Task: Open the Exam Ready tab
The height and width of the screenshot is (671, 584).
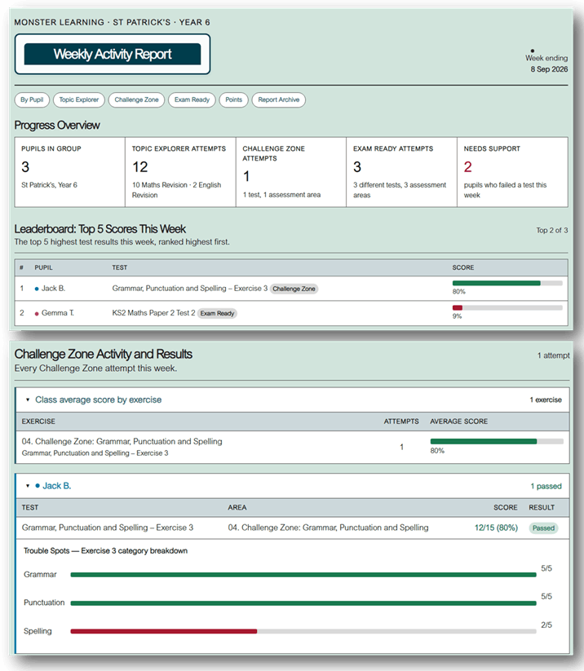Action: click(192, 99)
